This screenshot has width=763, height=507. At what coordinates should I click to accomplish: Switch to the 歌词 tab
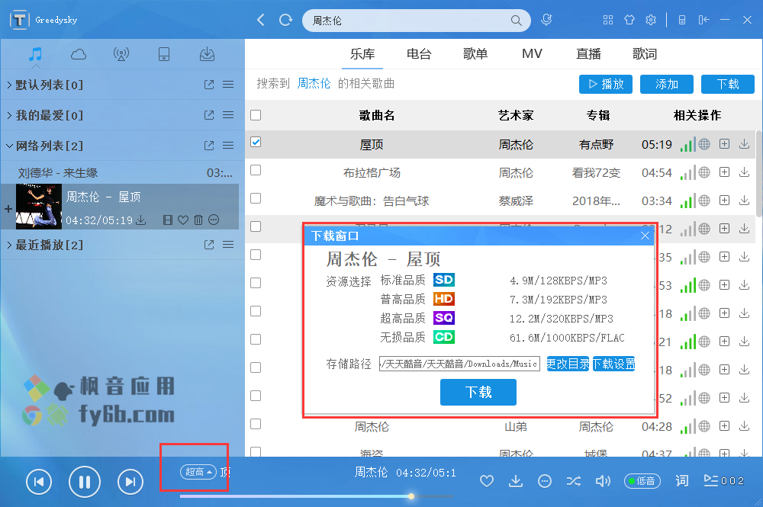tap(645, 54)
